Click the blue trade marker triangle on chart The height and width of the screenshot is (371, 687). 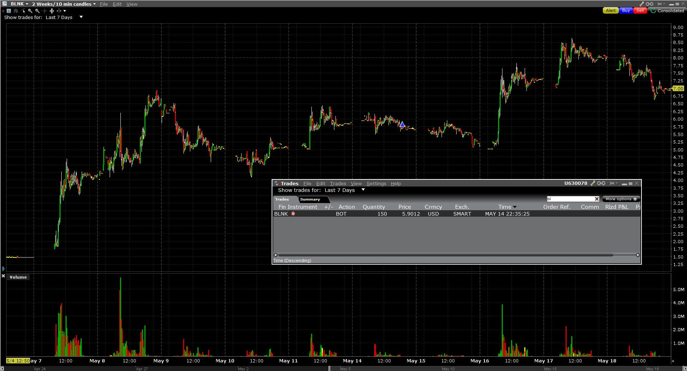tap(402, 124)
